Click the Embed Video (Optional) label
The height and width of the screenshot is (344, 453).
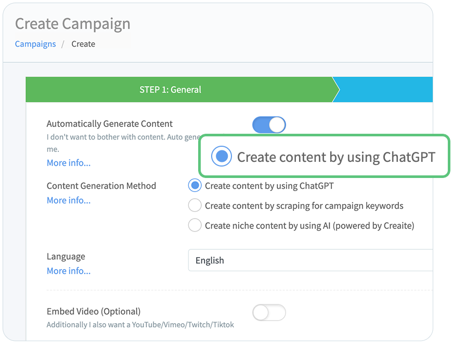(94, 312)
